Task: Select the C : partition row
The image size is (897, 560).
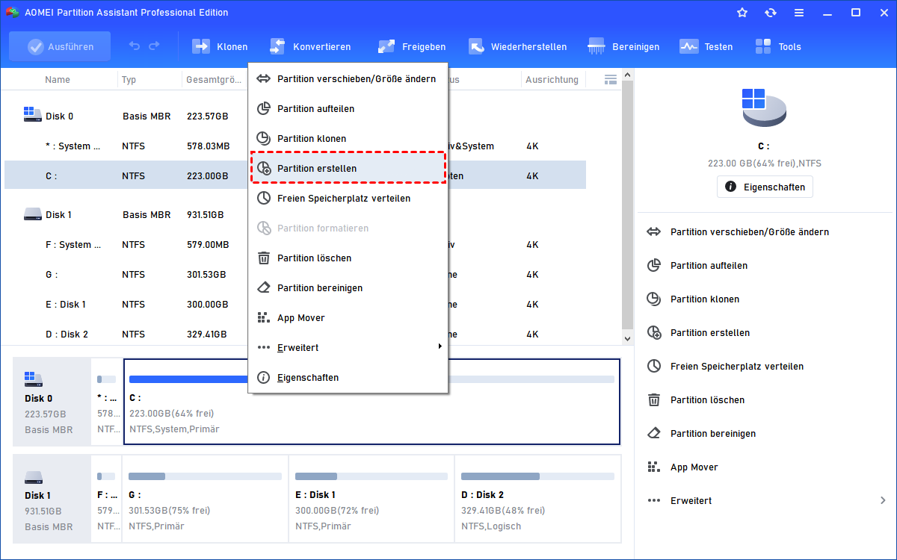Action: tap(295, 175)
